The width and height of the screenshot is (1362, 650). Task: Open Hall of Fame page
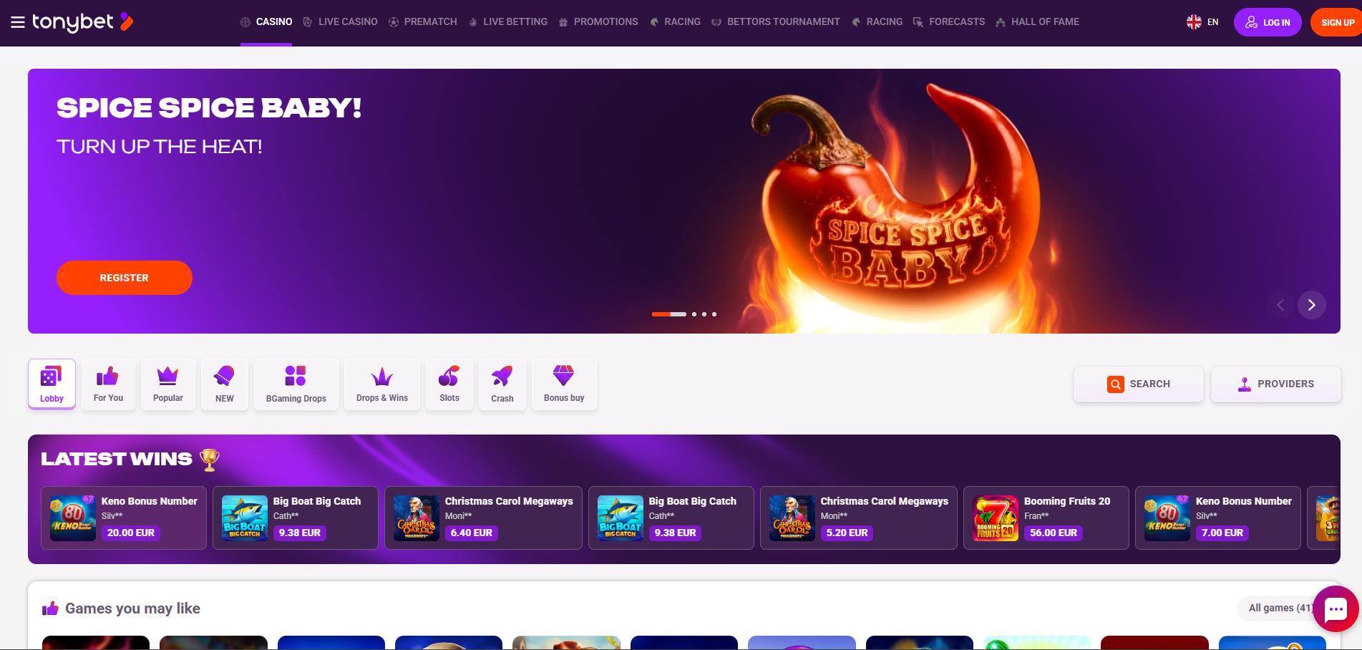coord(1037,22)
